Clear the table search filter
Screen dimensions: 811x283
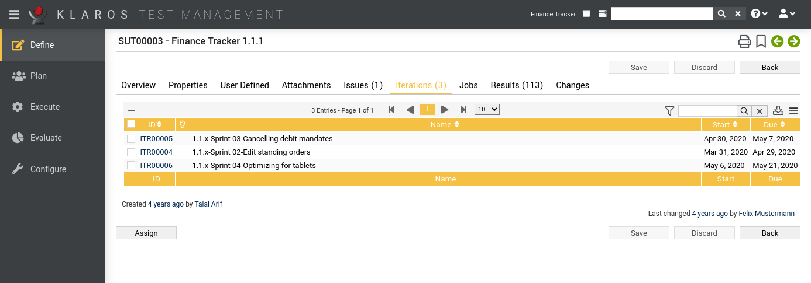[759, 111]
